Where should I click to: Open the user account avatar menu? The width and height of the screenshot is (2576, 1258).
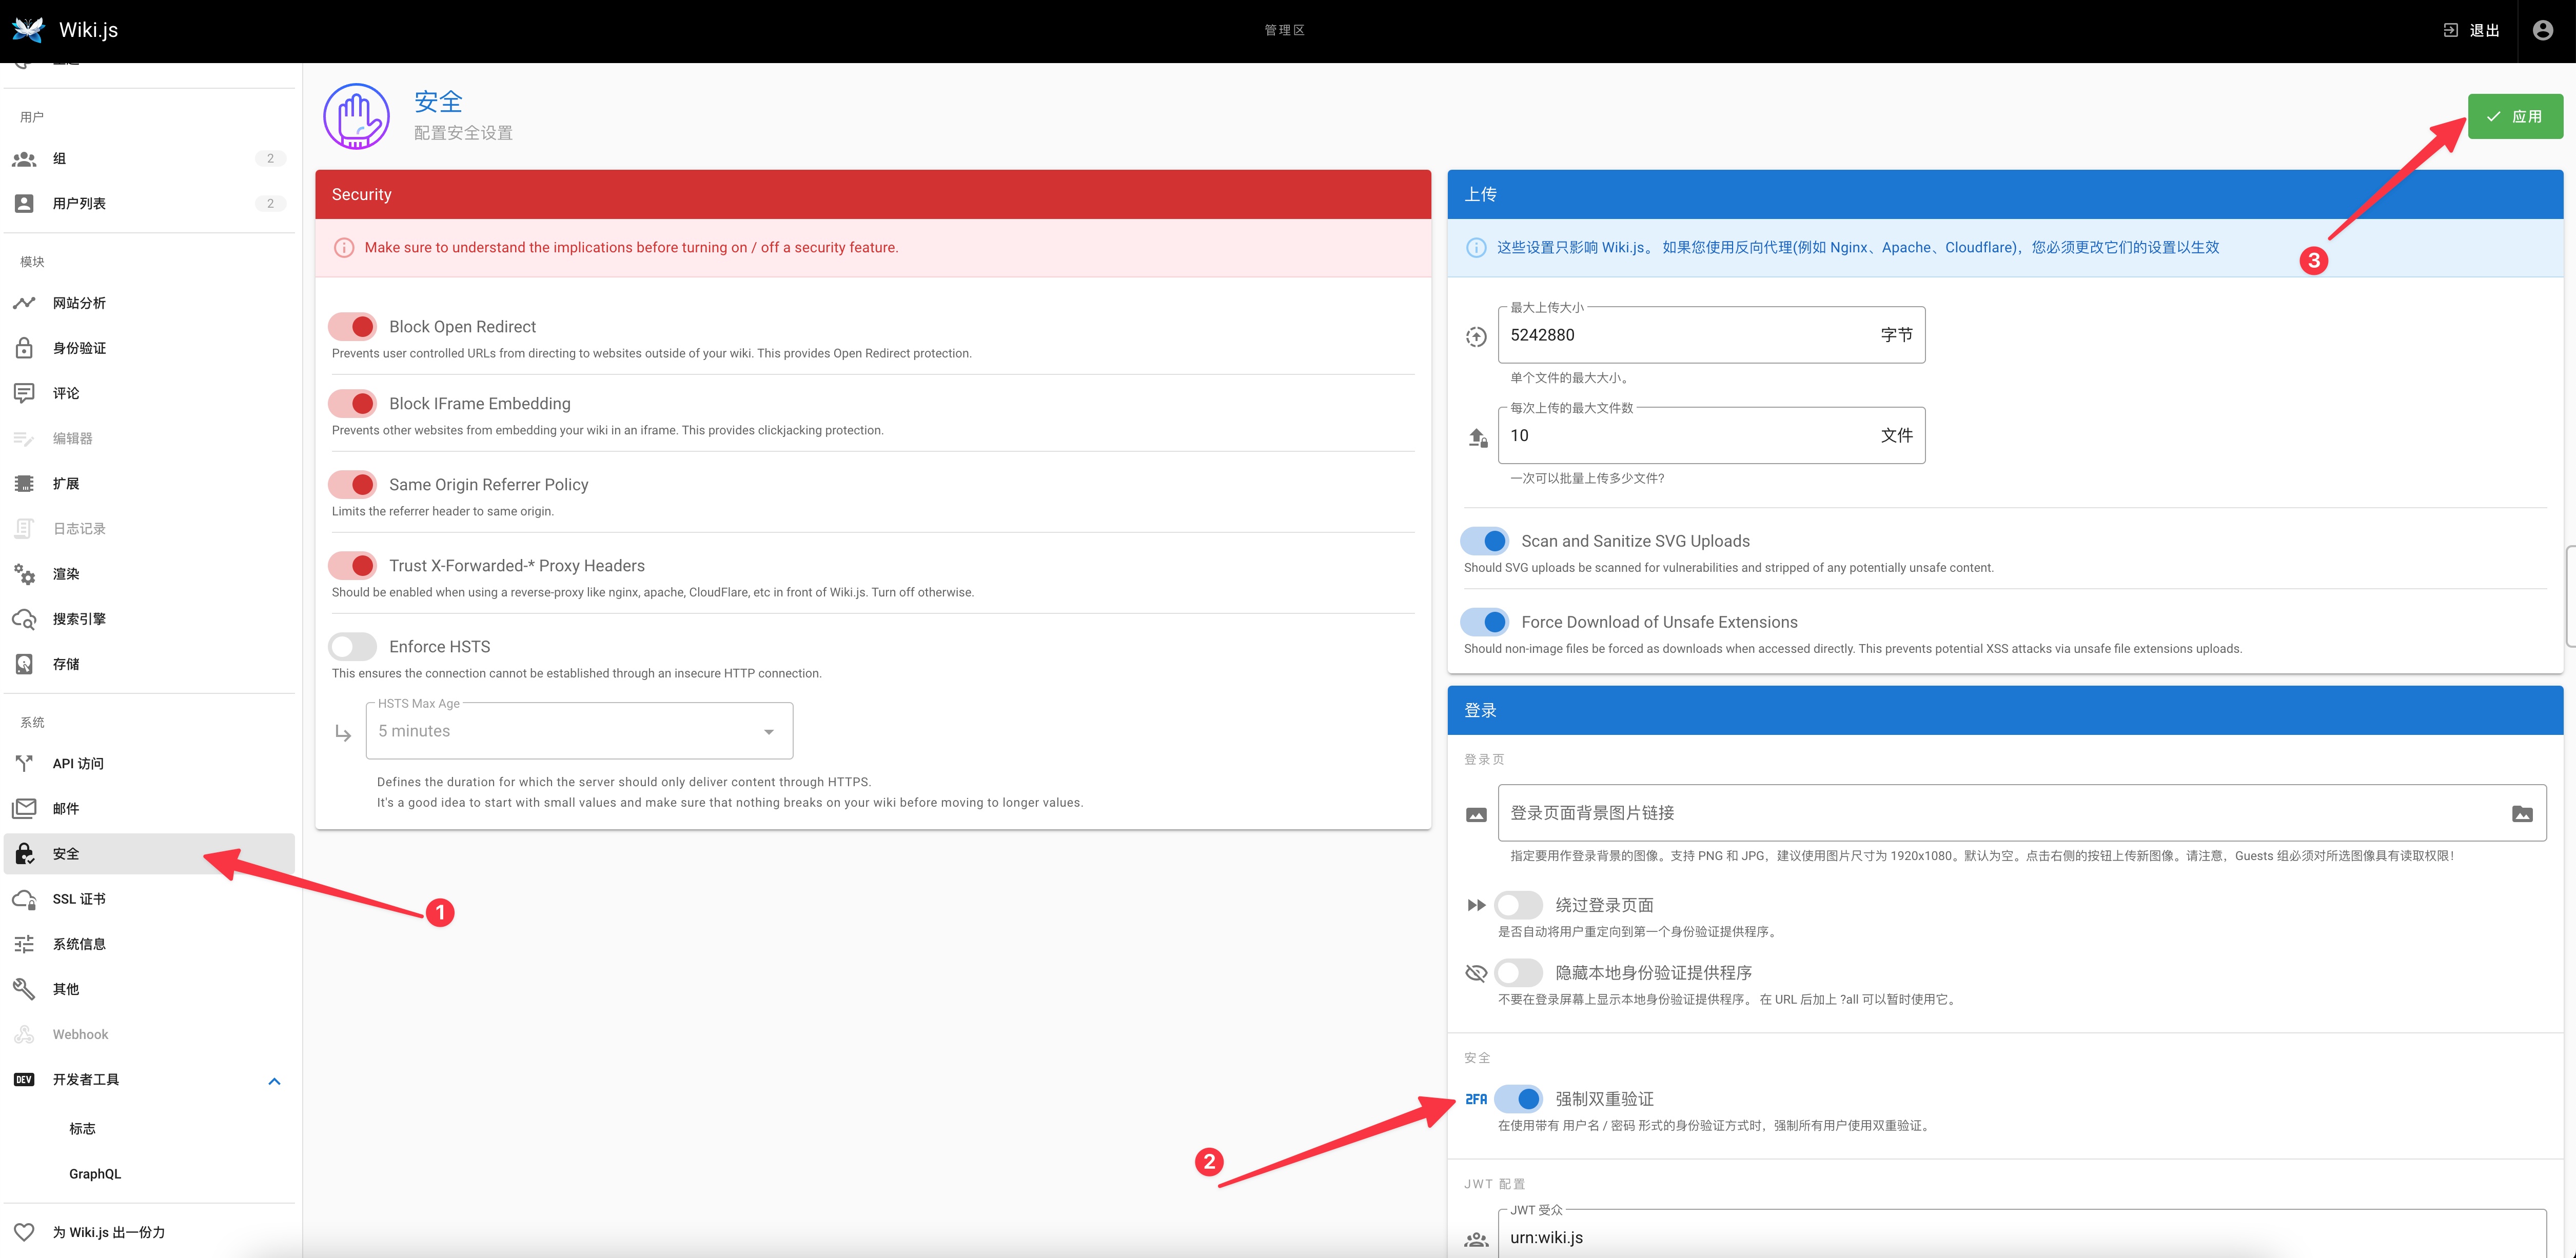click(x=2542, y=30)
